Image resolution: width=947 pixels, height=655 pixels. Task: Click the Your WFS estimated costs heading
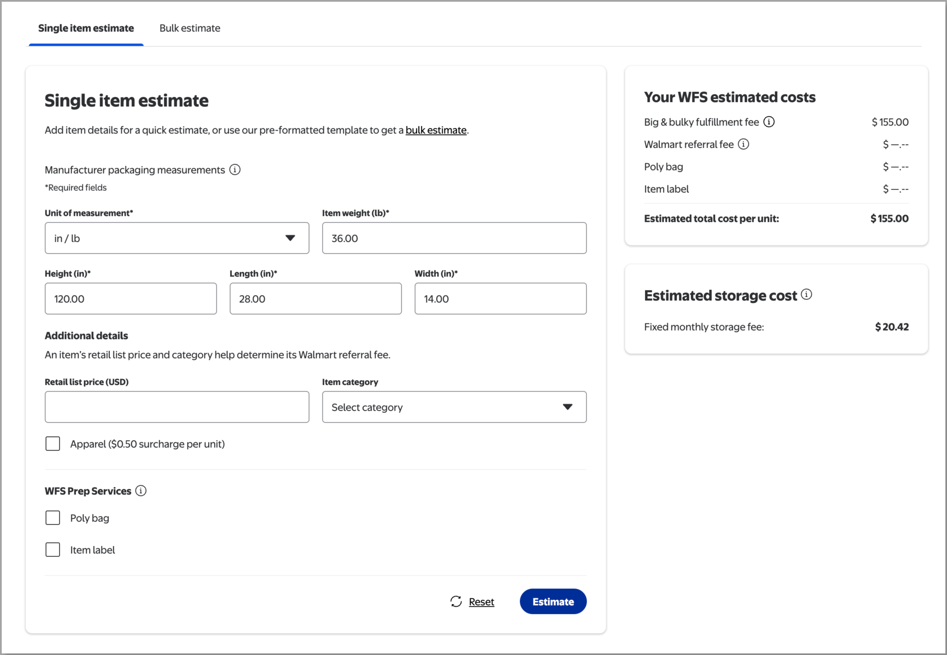pyautogui.click(x=729, y=97)
